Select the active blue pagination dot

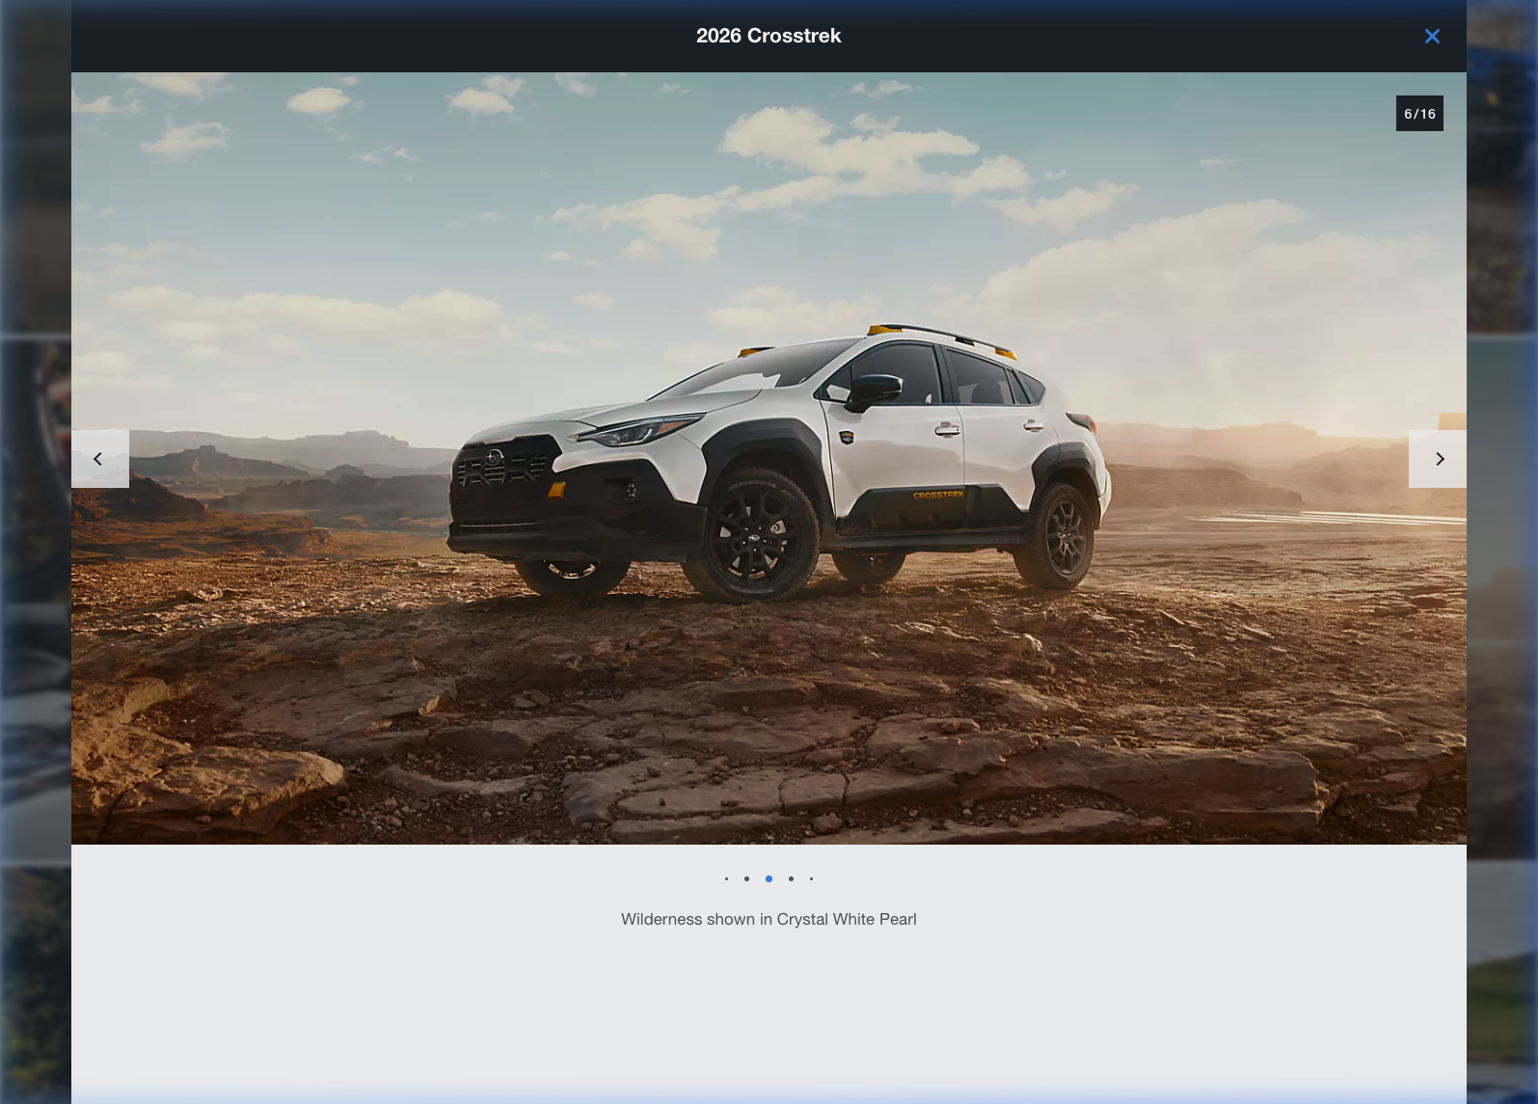(x=769, y=878)
